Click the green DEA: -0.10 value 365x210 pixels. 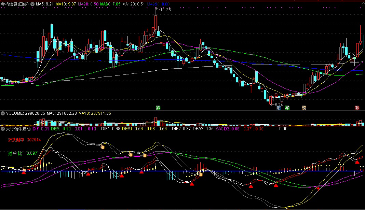(x=61, y=129)
